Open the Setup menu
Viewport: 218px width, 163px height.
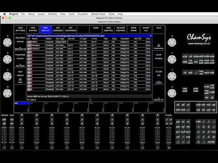(x=31, y=14)
